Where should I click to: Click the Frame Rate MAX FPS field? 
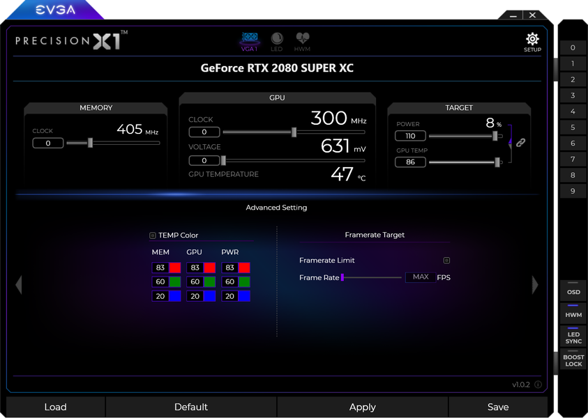421,277
